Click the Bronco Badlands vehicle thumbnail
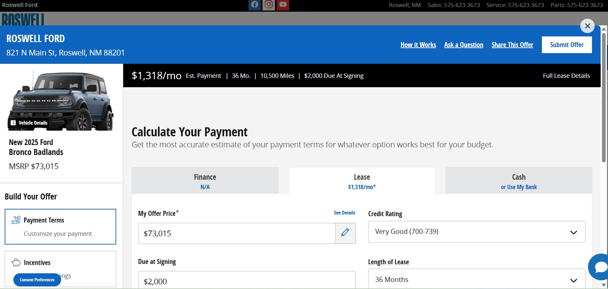This screenshot has width=608, height=289. [61, 100]
